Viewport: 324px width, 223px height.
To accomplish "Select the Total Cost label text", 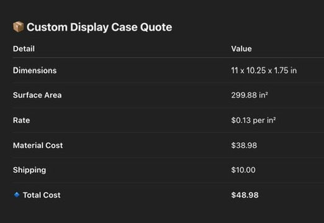I will (42, 195).
